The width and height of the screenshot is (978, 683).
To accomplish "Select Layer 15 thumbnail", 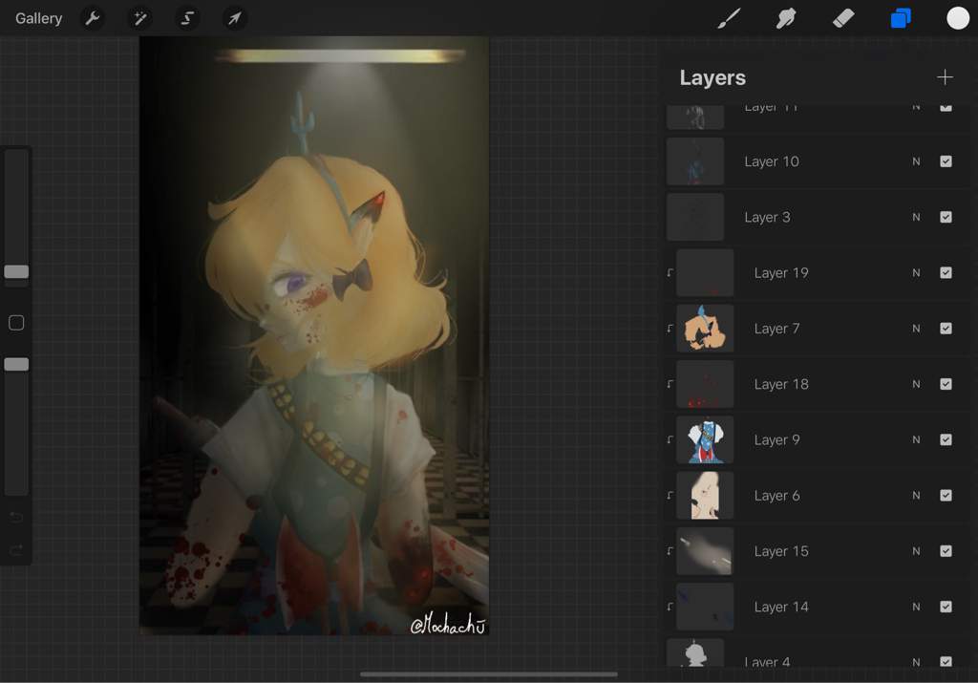I will [706, 551].
